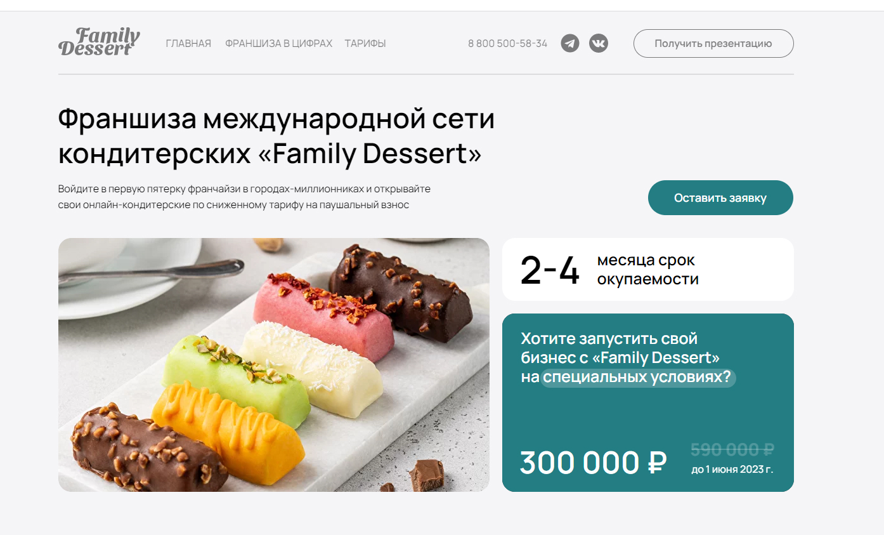Click the highlighted text специальных условиях?

coord(638,377)
